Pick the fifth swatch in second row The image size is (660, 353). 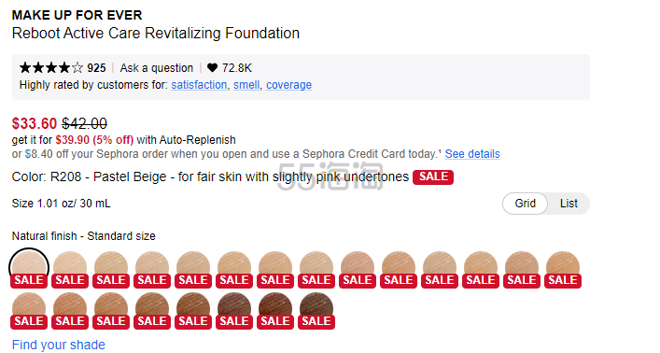[193, 310]
